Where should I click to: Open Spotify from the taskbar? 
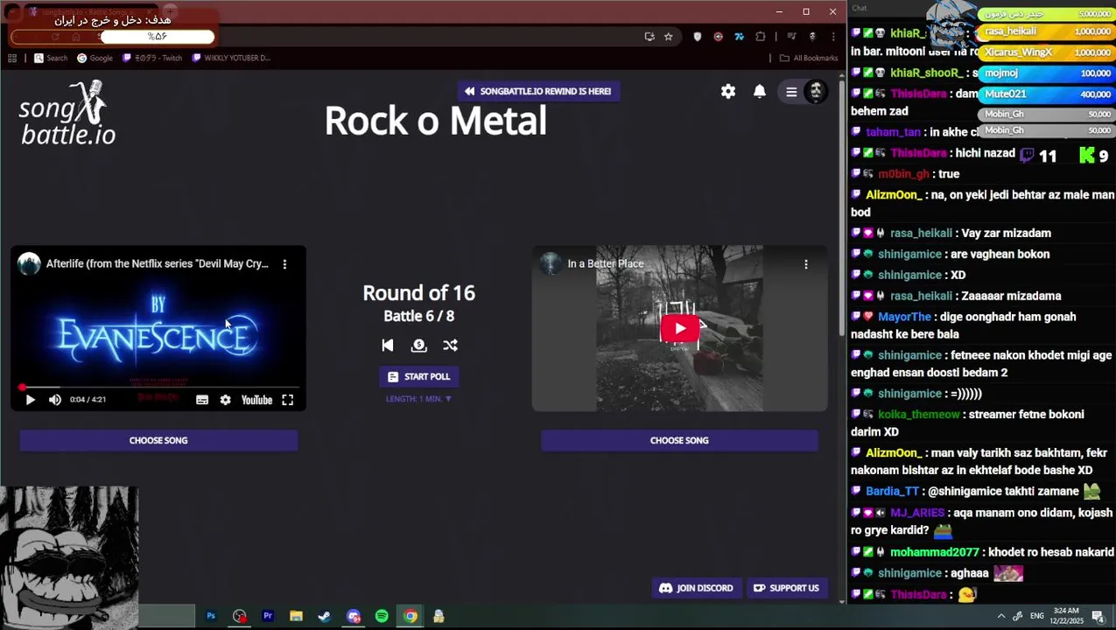[x=382, y=616]
